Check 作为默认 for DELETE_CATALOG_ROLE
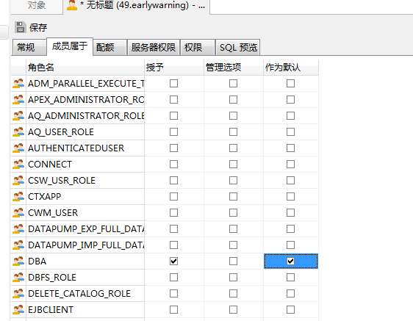The height and width of the screenshot is (321, 413). [290, 294]
